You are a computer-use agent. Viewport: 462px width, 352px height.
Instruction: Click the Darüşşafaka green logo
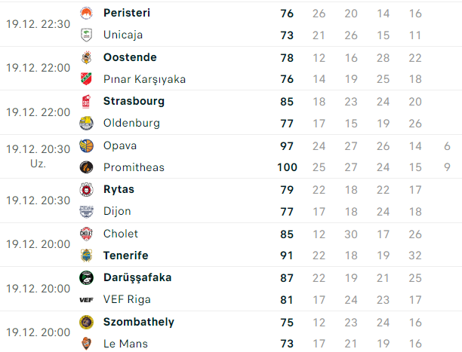click(86, 278)
